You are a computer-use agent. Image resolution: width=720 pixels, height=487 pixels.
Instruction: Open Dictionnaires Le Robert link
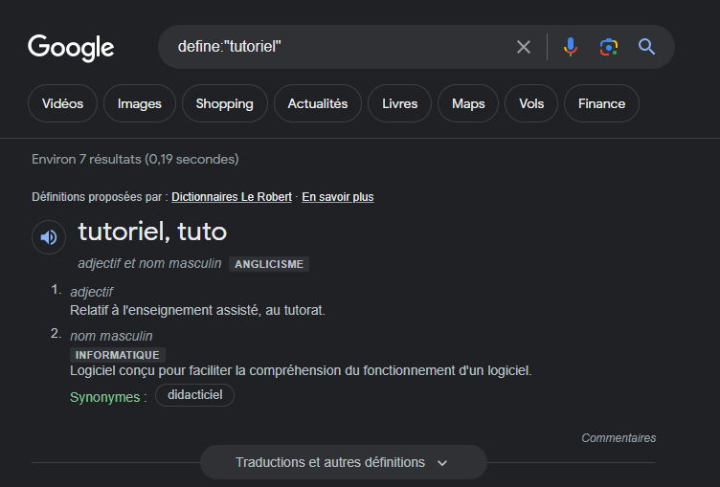pos(232,197)
